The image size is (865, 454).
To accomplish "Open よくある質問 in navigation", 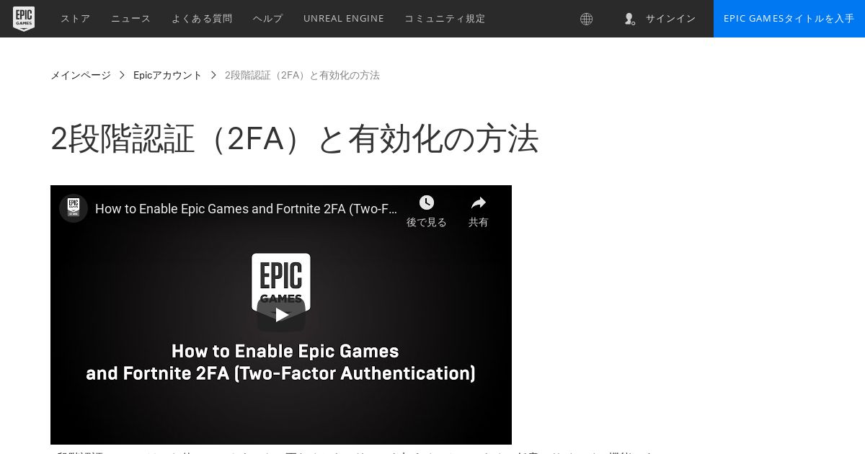I will [202, 19].
